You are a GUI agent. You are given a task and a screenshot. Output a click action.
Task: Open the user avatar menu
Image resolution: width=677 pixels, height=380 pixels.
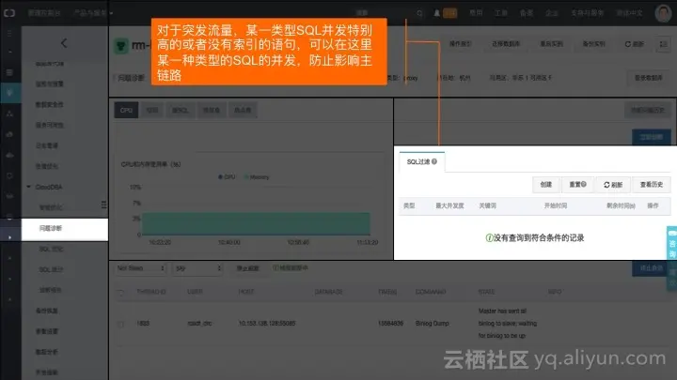[x=663, y=13]
